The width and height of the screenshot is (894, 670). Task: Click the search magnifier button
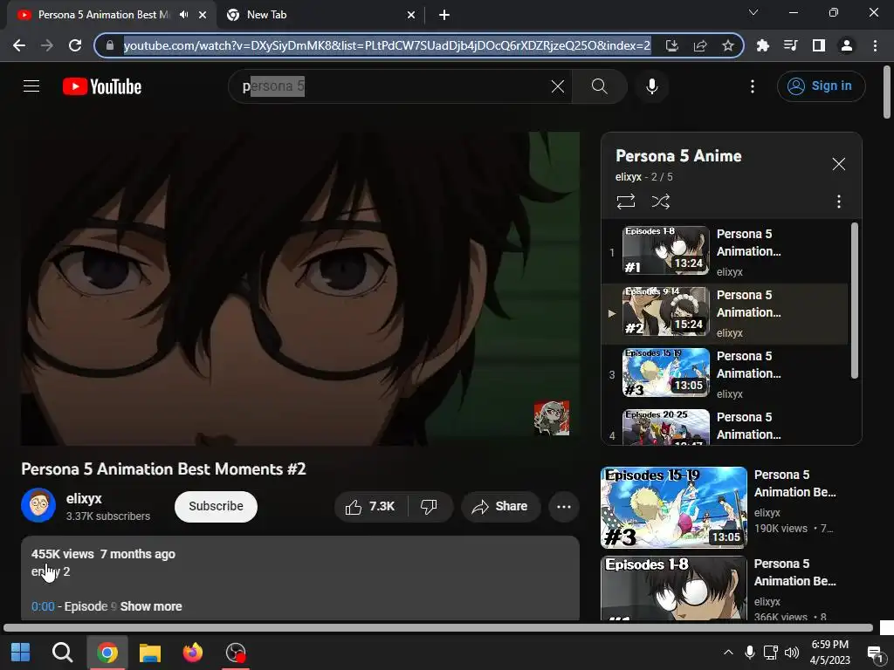click(599, 86)
